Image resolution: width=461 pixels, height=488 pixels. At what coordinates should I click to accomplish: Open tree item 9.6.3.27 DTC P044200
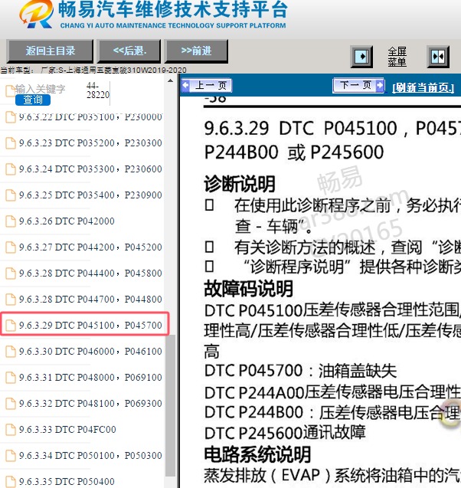point(90,247)
